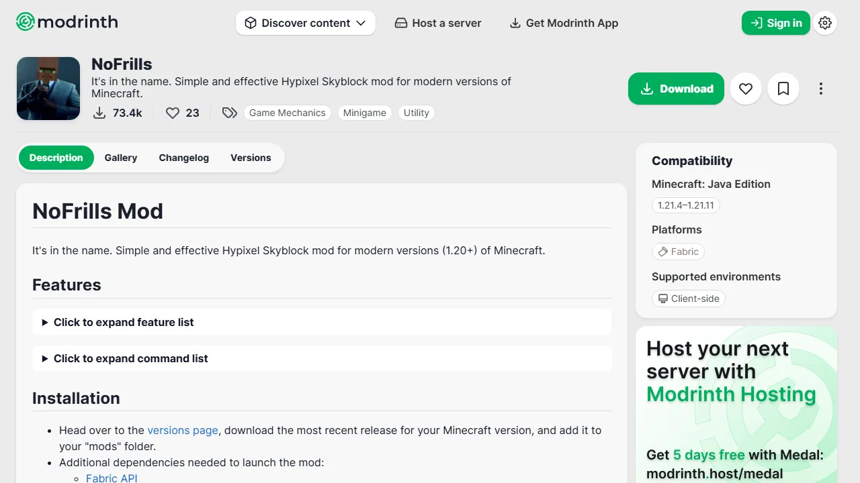Expand the command list

tap(130, 358)
